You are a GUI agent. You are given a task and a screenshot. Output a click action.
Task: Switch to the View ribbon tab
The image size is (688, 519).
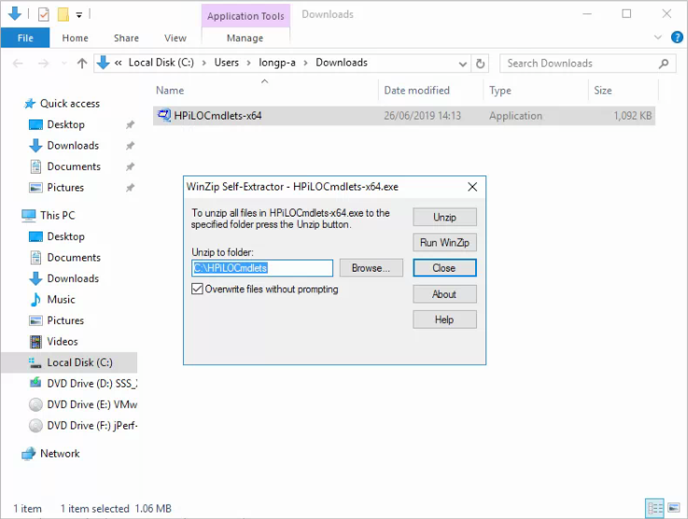click(176, 38)
